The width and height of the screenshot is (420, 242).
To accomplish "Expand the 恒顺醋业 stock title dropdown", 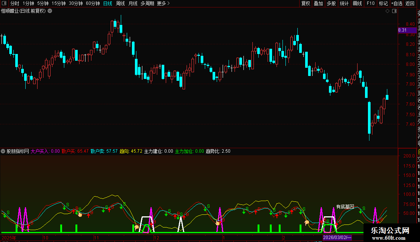I will [50, 11].
